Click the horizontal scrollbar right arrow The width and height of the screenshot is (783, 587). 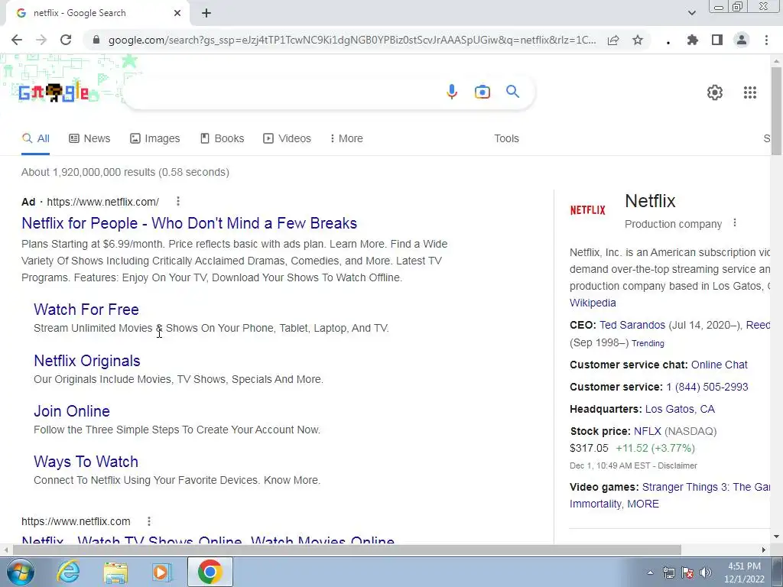tap(764, 550)
